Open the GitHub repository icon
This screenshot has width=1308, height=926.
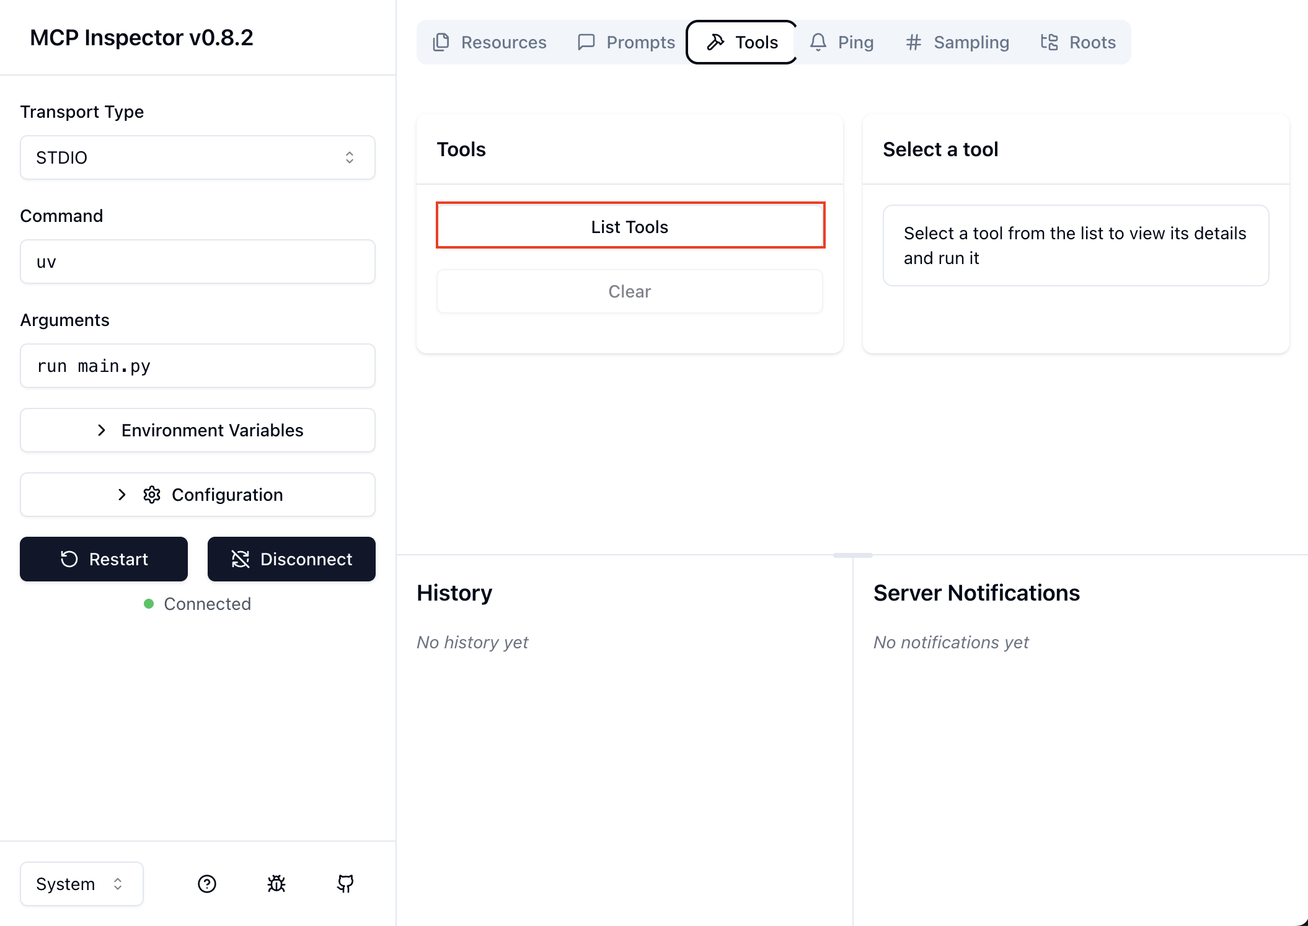(345, 884)
